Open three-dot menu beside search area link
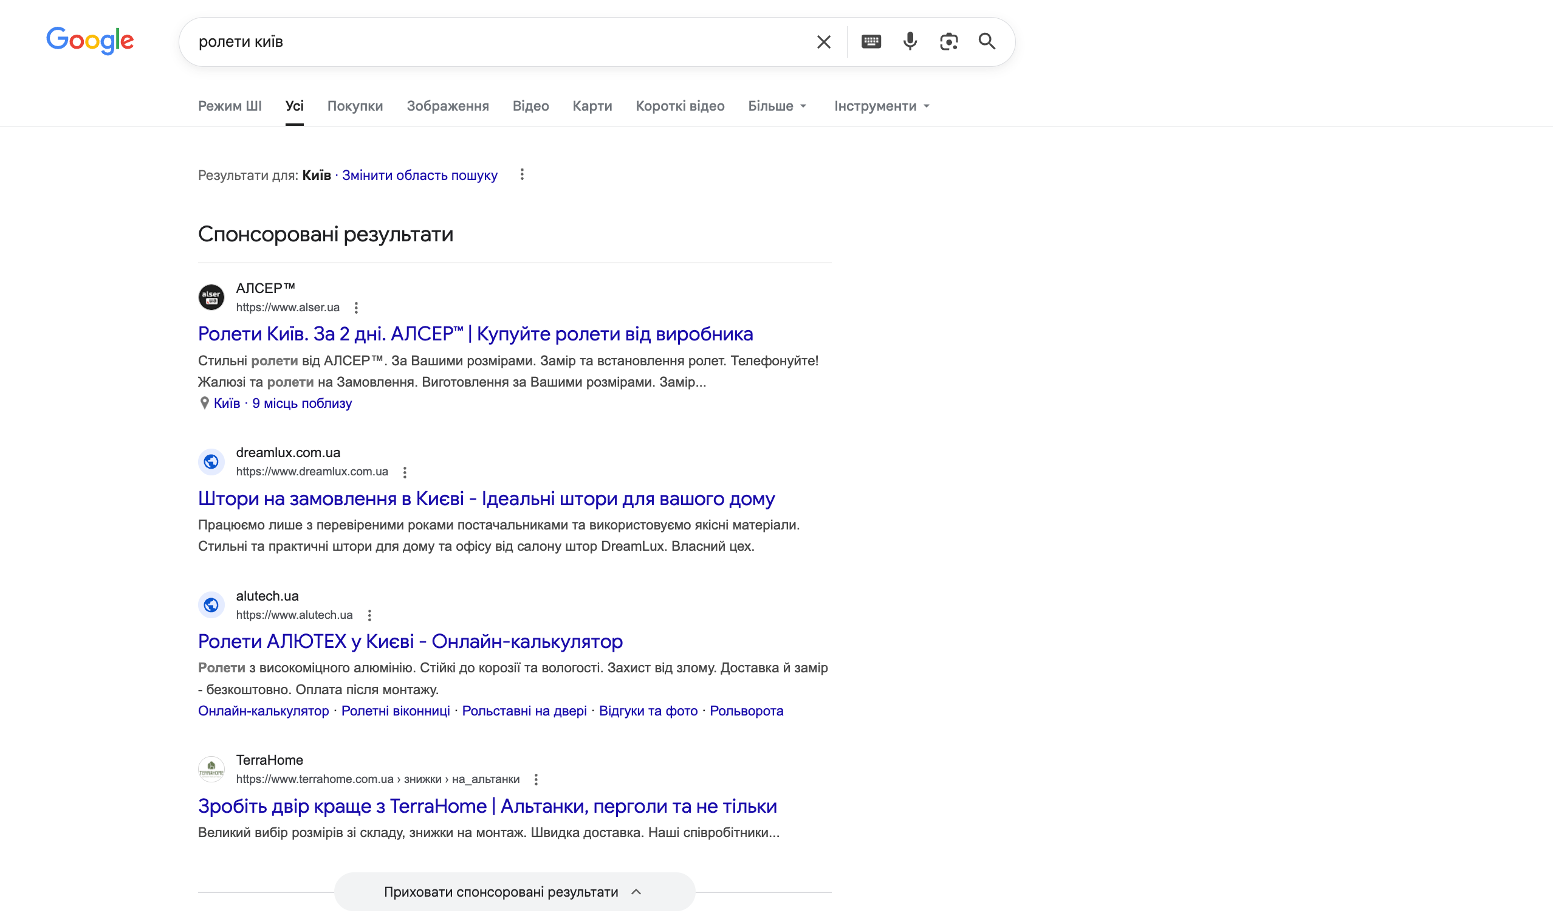This screenshot has height=924, width=1553. (x=522, y=175)
